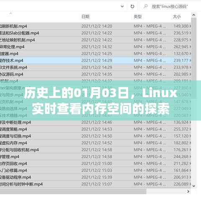Click the size value 239,177 in the highlighted row
This screenshot has height=201, width=201.
pyautogui.click(x=181, y=60)
